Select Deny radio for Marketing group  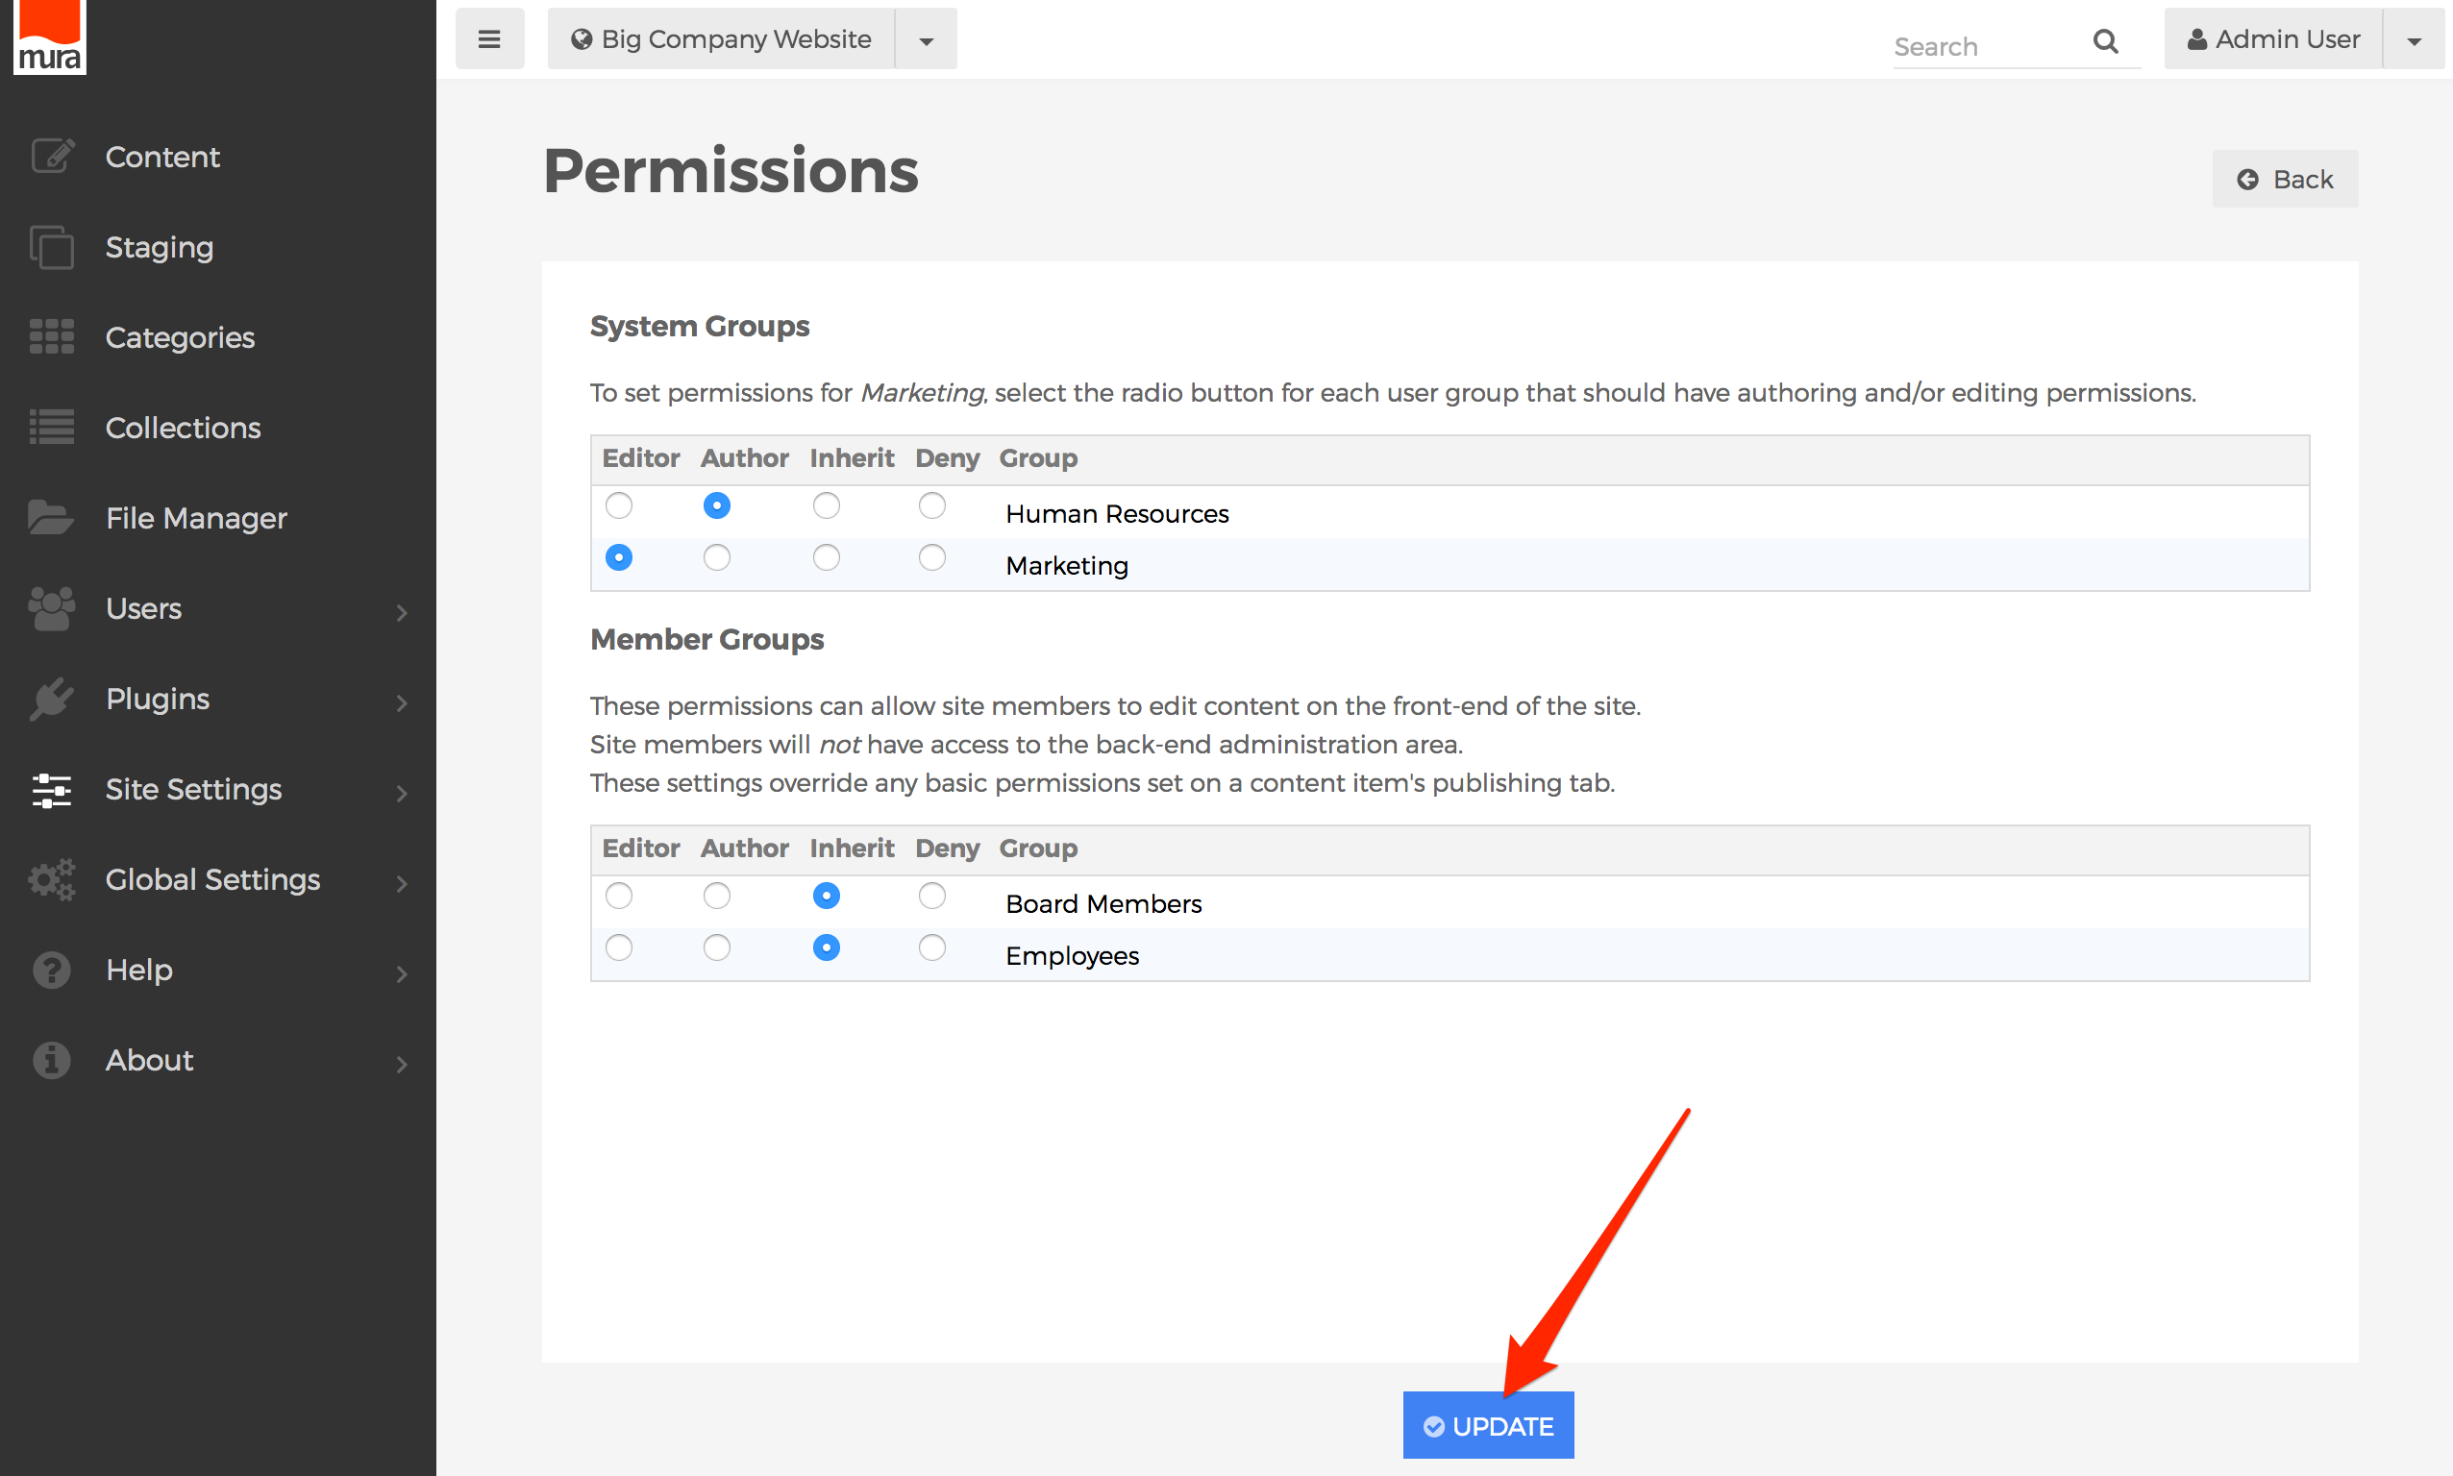coord(932,558)
